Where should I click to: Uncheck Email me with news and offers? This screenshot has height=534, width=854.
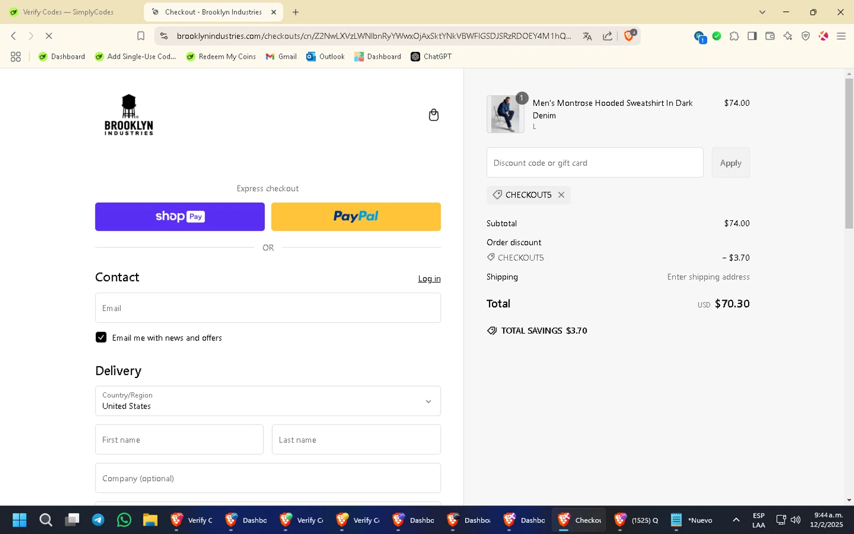click(101, 338)
